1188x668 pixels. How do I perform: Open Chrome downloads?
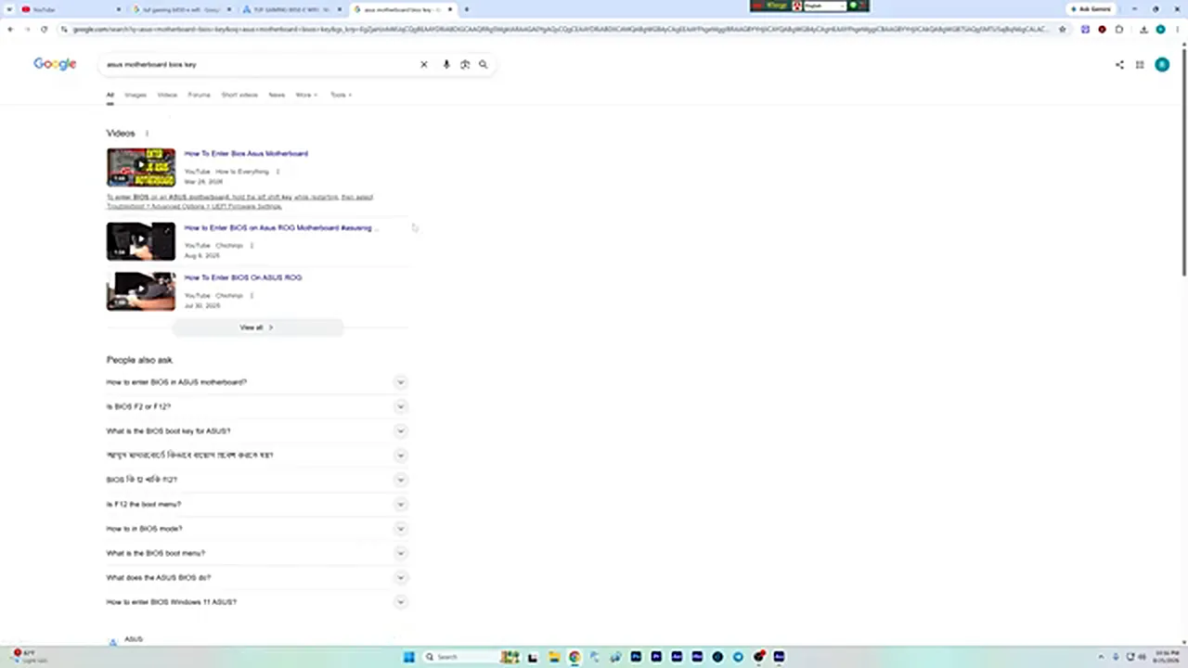(1143, 30)
